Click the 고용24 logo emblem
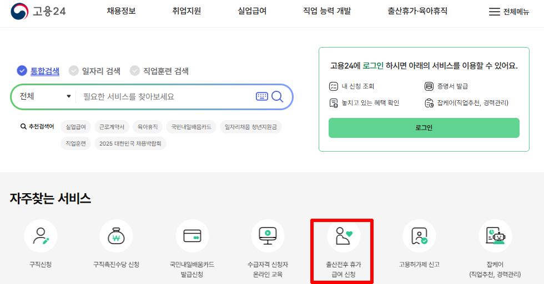The width and height of the screenshot is (544, 284). [19, 12]
